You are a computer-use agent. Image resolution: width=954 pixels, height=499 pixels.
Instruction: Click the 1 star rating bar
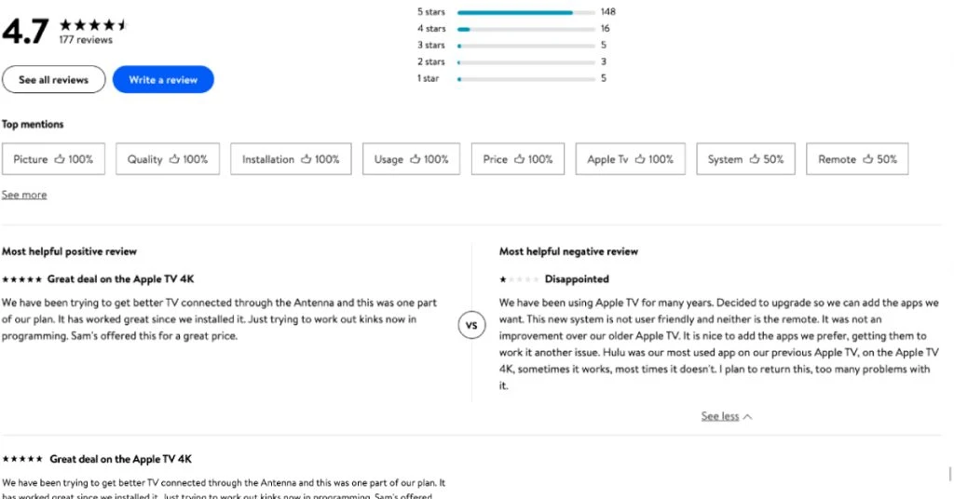pyautogui.click(x=526, y=79)
